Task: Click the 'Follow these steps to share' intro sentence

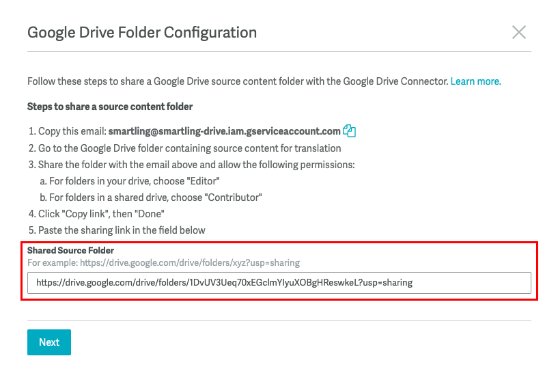Action: click(x=238, y=81)
